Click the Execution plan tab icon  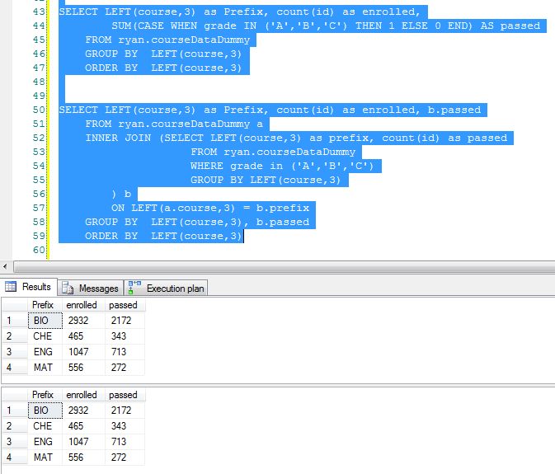coord(134,288)
